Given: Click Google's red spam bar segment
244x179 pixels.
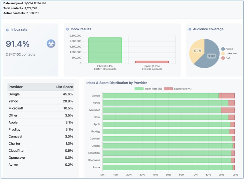Looking at the screenshot, I should click(227, 96).
